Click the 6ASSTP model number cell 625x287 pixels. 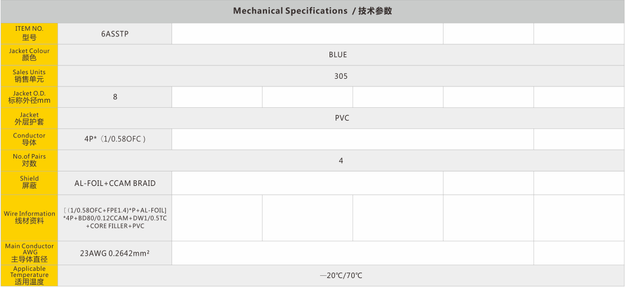click(115, 34)
